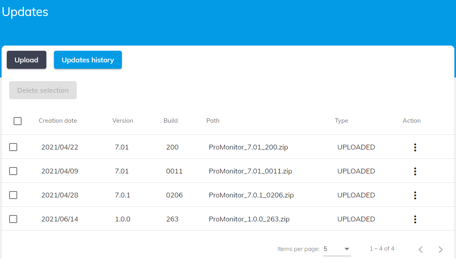456x259 pixels.
Task: Open Updates history
Action: [x=88, y=60]
